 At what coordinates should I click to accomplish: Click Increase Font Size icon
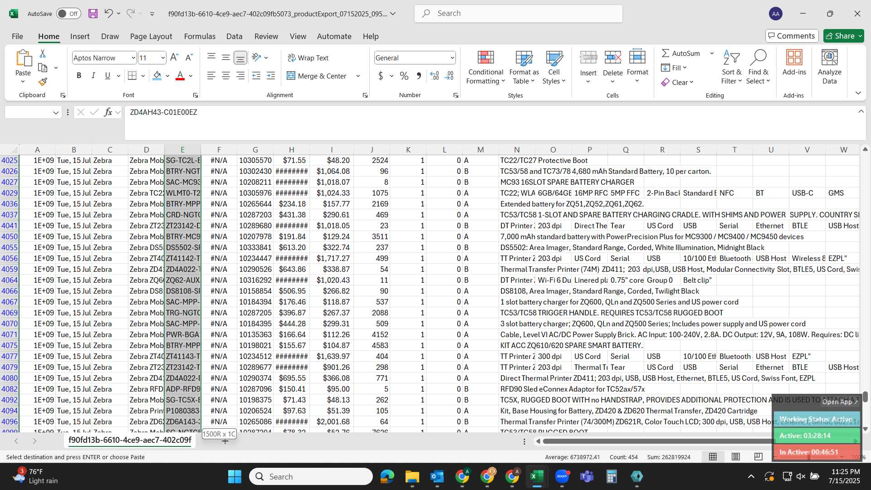pyautogui.click(x=174, y=58)
